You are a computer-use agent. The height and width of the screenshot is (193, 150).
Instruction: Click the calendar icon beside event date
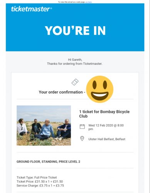coord(82,127)
